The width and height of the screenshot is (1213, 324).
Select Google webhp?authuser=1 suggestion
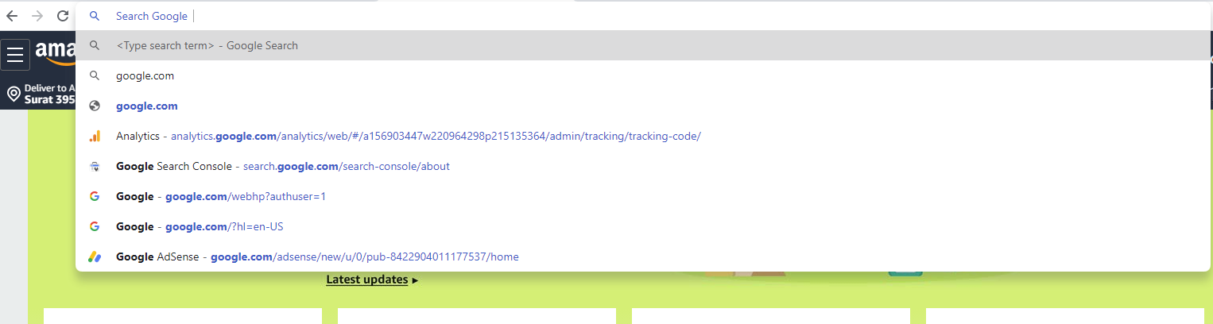click(x=643, y=196)
